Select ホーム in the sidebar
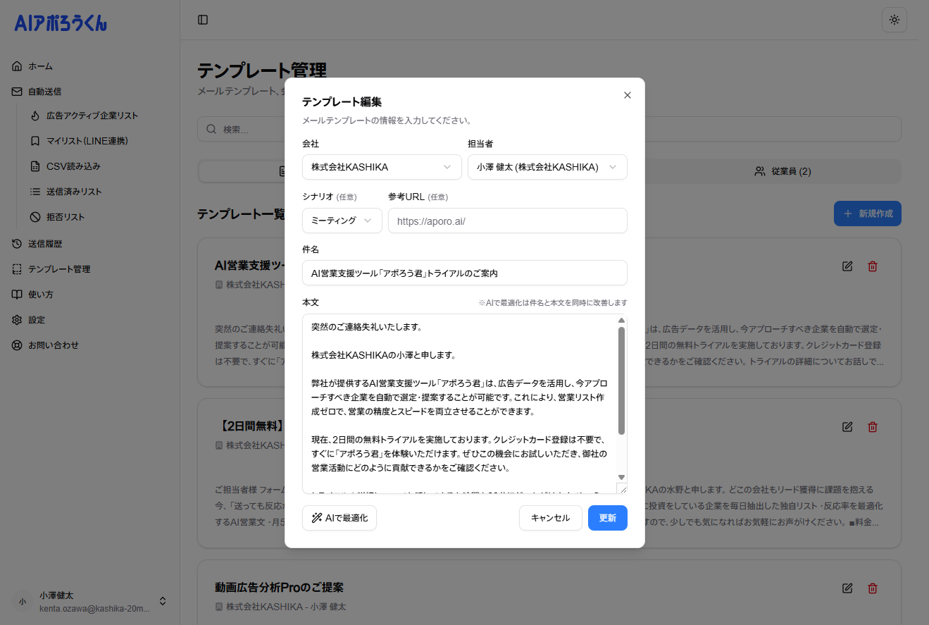 40,66
